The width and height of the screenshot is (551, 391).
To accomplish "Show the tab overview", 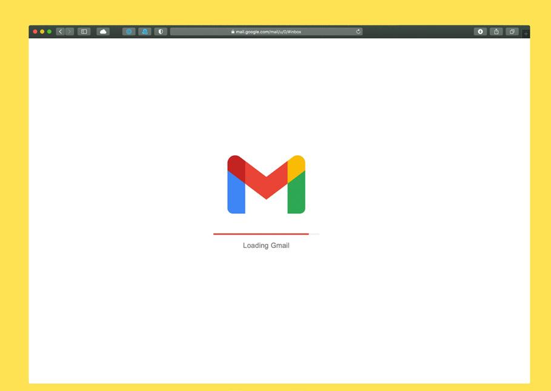I will 512,32.
